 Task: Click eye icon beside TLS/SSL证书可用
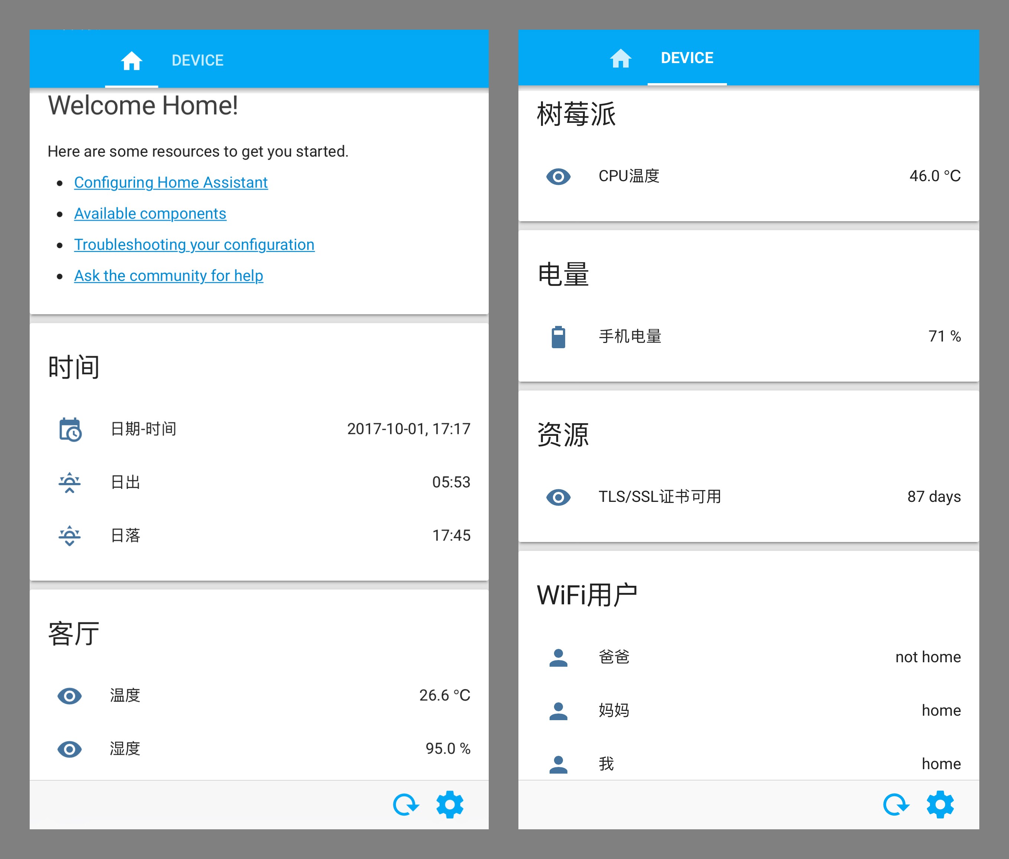pyautogui.click(x=558, y=497)
